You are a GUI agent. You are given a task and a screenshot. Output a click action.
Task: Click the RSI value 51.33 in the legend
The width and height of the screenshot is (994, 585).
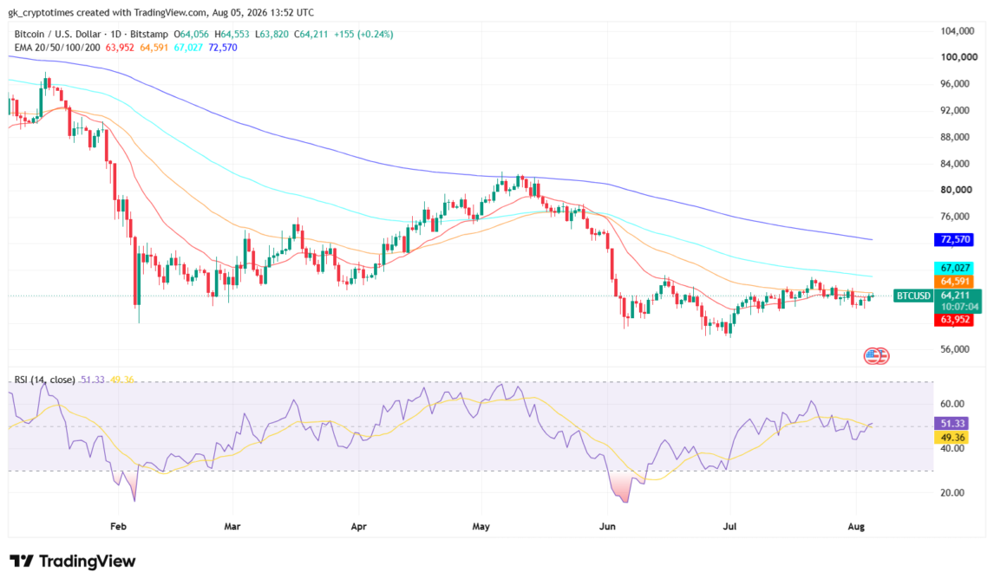pyautogui.click(x=93, y=380)
